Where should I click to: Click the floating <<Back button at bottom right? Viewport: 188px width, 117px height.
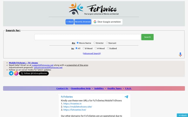click(x=182, y=115)
